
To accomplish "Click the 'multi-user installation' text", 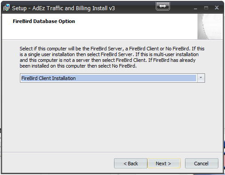I will click(x=176, y=54).
